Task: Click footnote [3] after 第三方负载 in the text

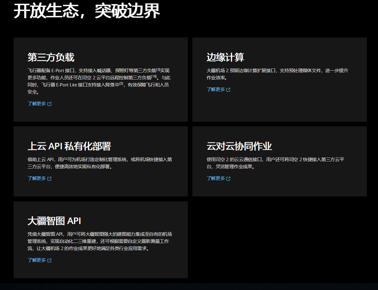Action: [x=158, y=70]
